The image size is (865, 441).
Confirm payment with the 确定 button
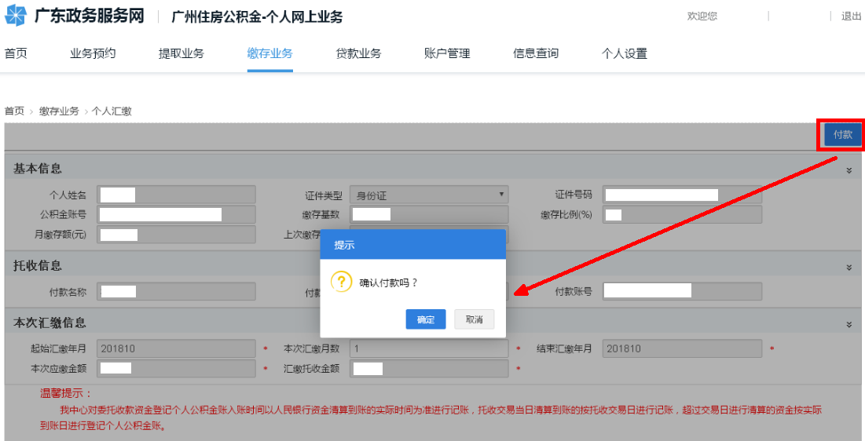426,319
